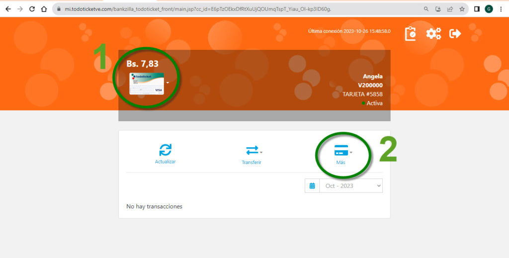Reload the page with browser refresh button

[32, 9]
